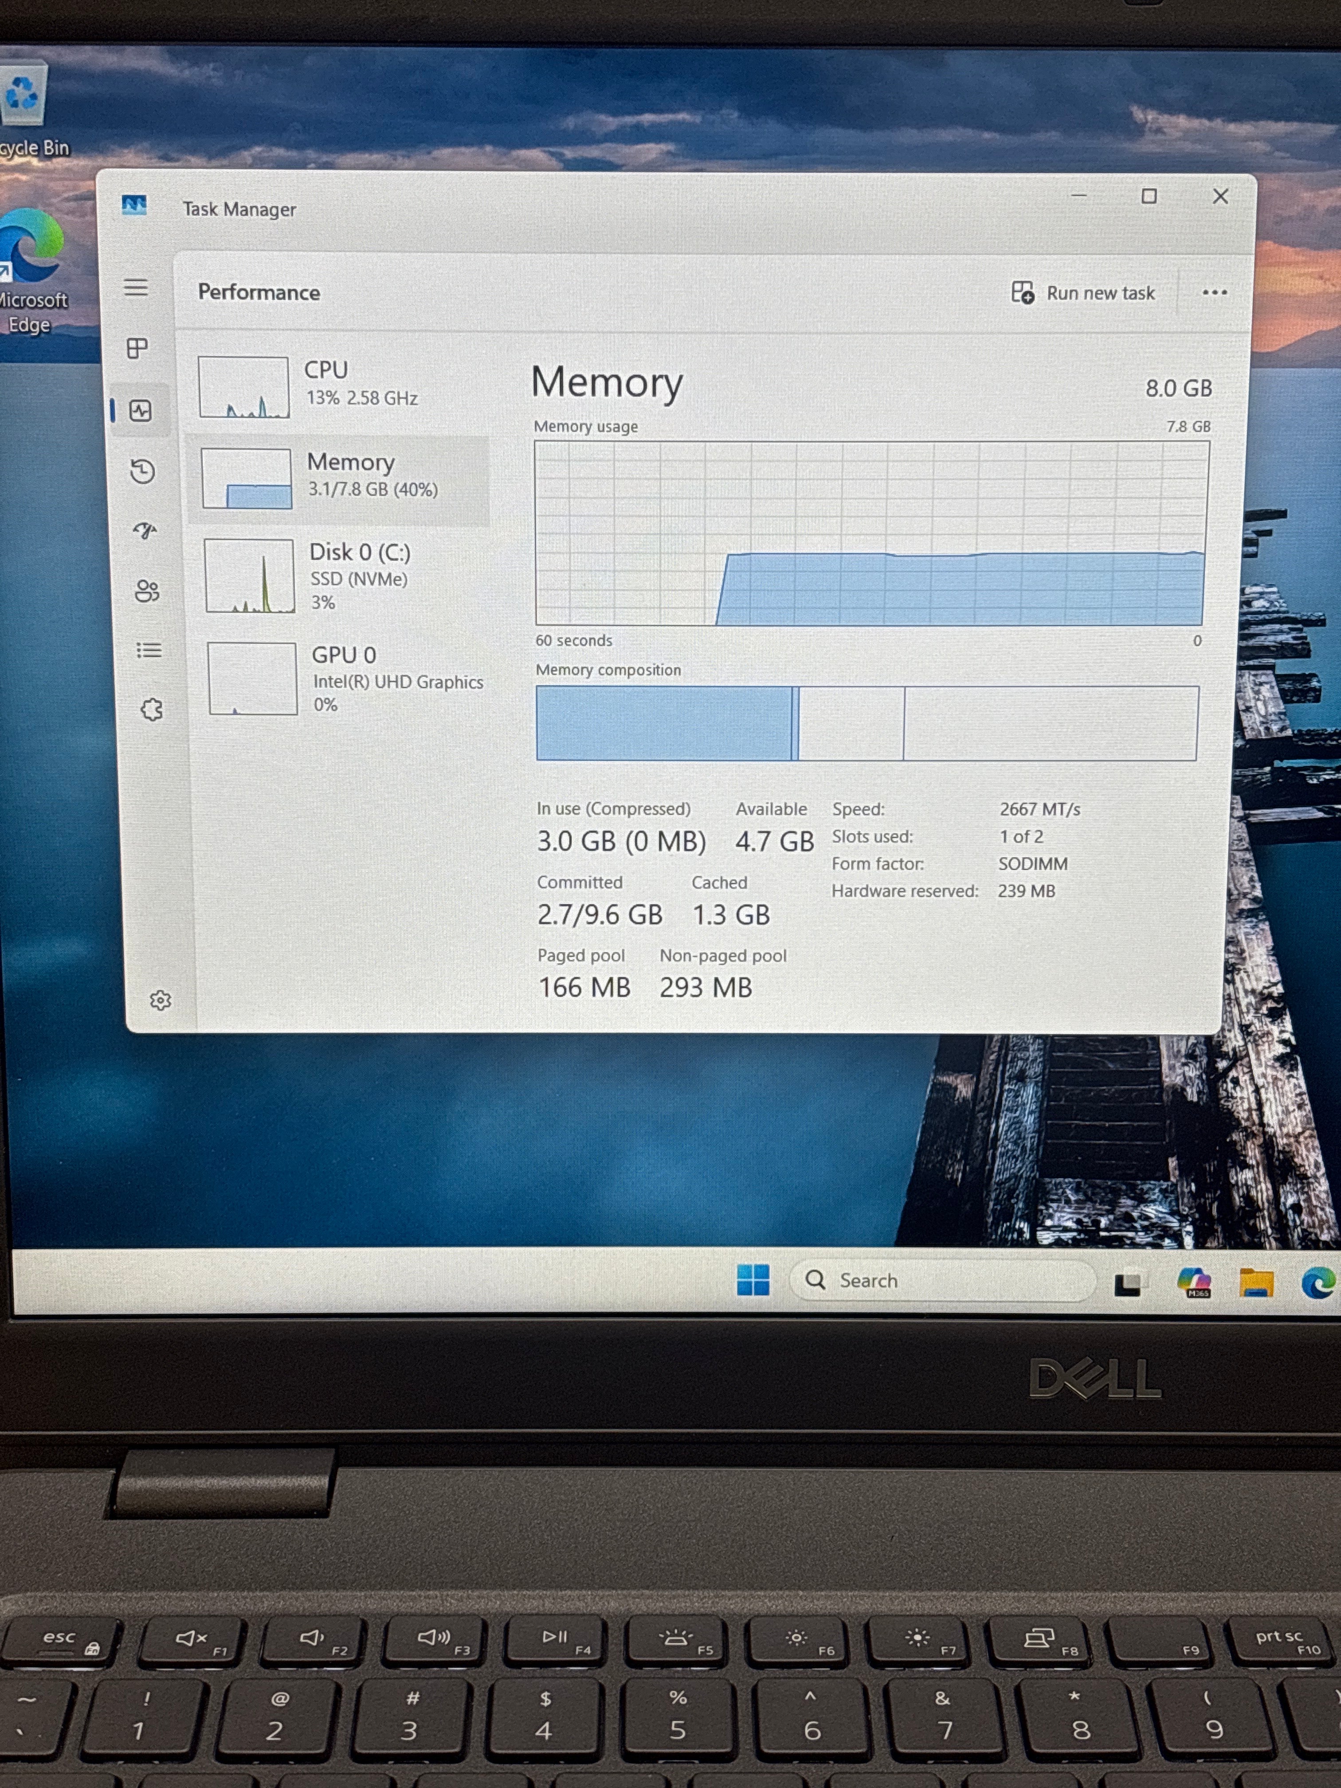Select the Performance page icon in sidebar
Viewport: 1341px width, 1788px height.
click(141, 411)
